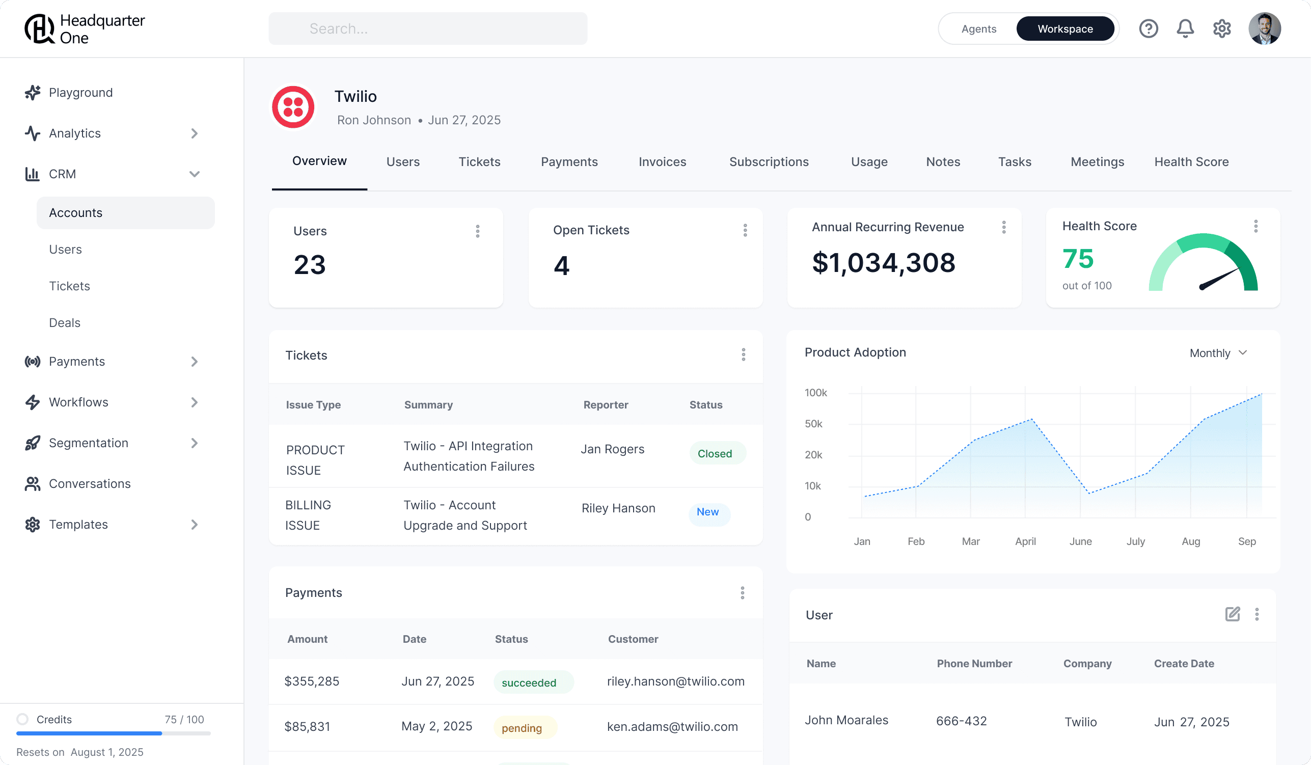Open Tickets table options menu
Screen dimensions: 1311x765
pos(744,354)
